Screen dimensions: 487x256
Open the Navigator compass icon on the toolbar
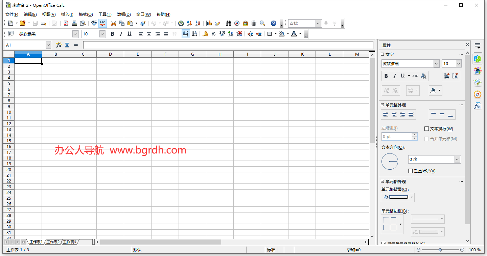coord(237,23)
